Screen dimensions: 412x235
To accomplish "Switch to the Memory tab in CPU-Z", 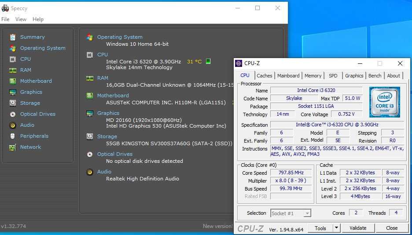I will pyautogui.click(x=313, y=76).
